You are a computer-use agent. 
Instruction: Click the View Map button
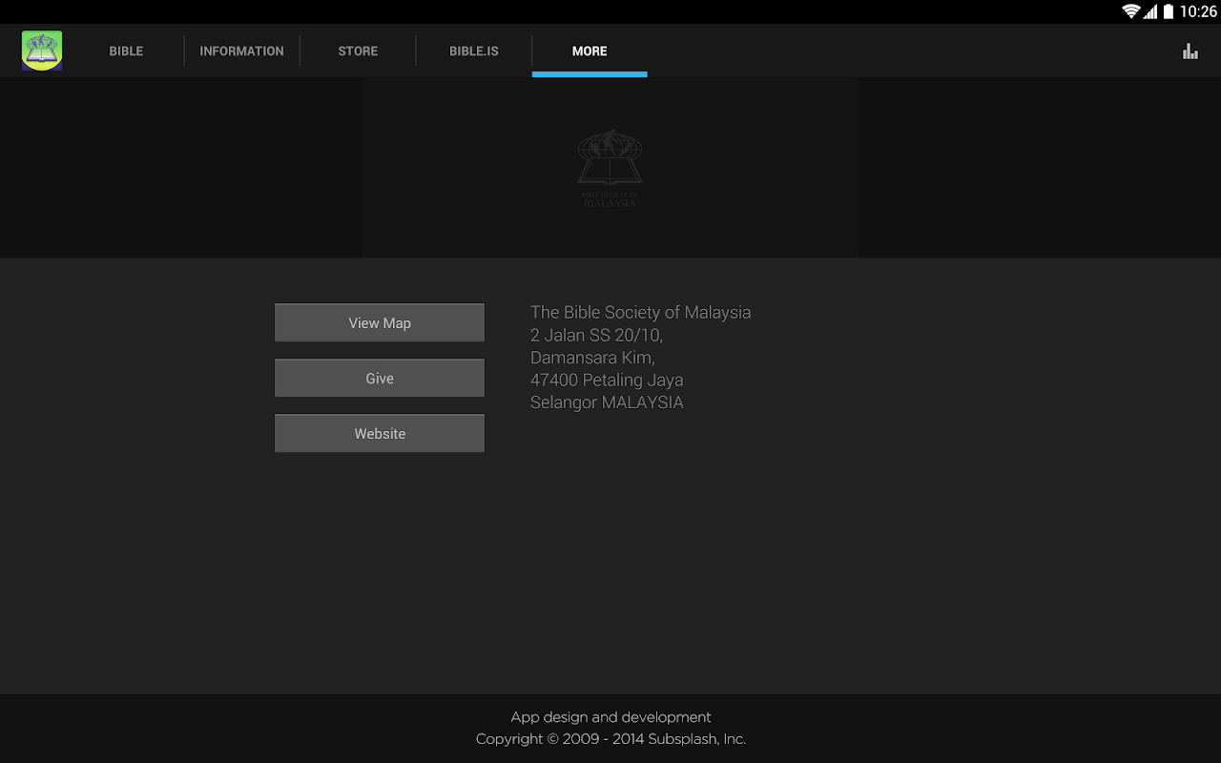pos(380,322)
